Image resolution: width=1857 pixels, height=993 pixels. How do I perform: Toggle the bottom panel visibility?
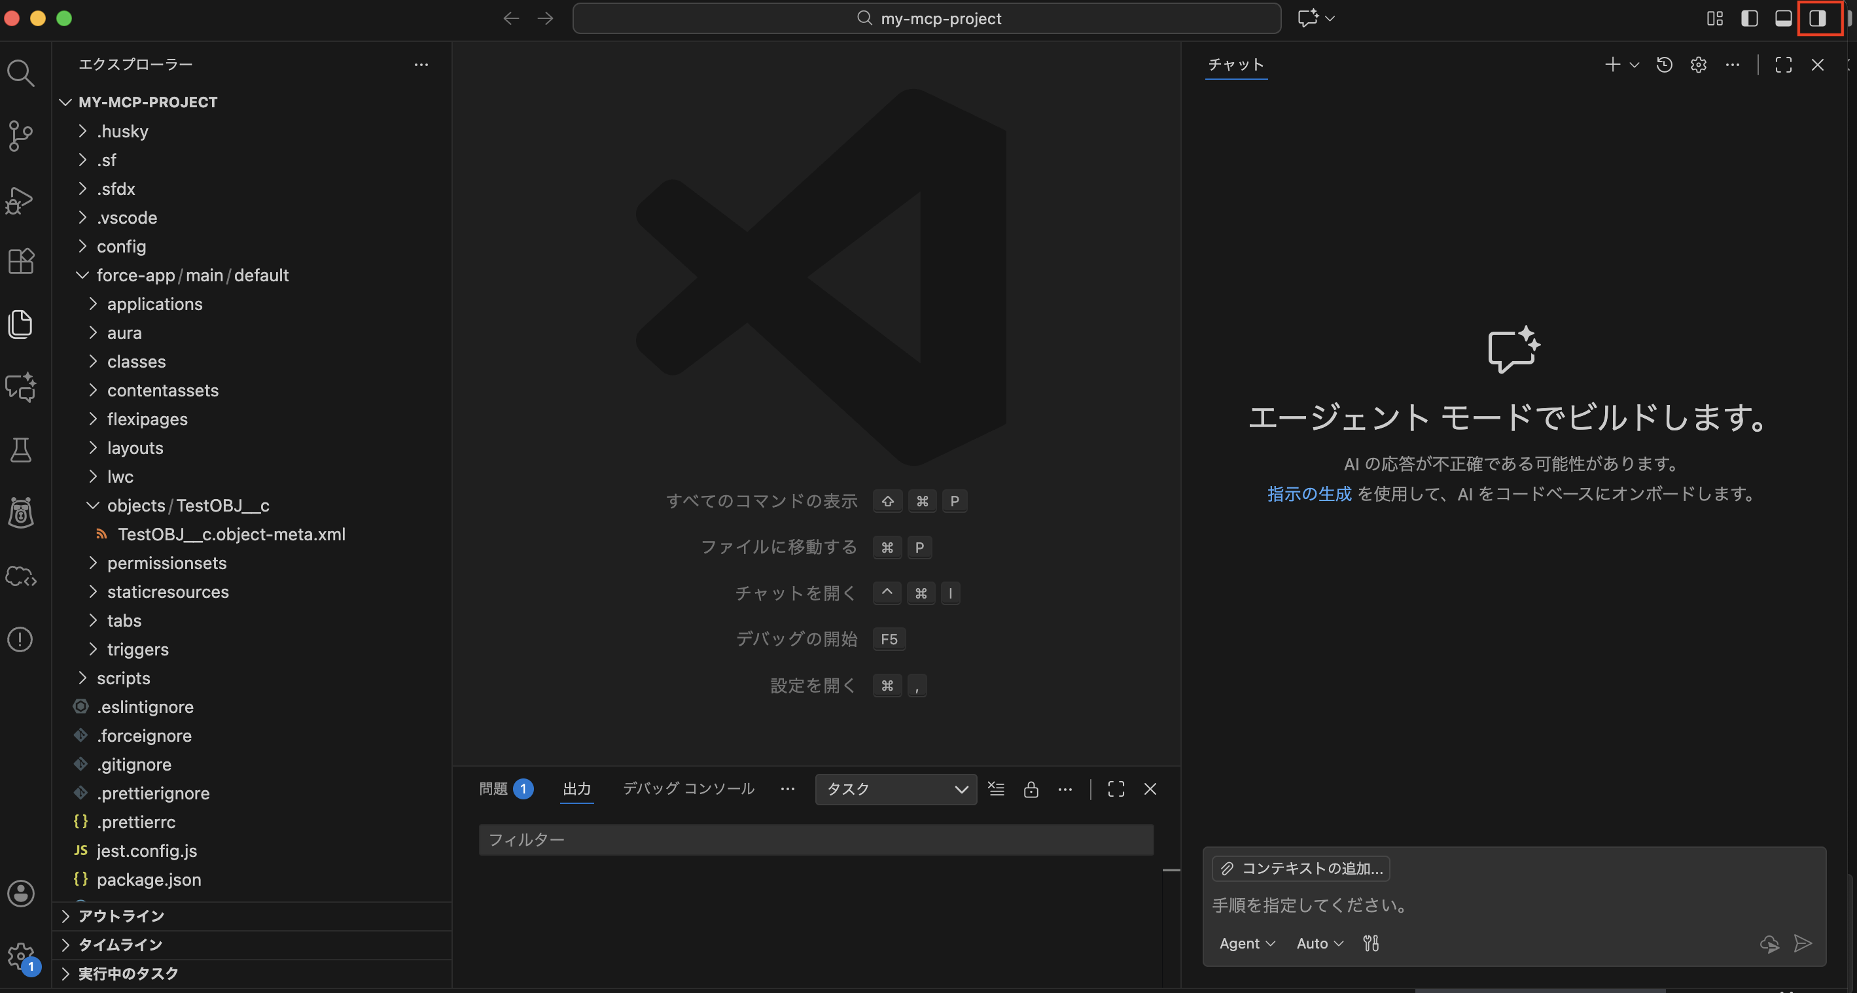pos(1784,19)
